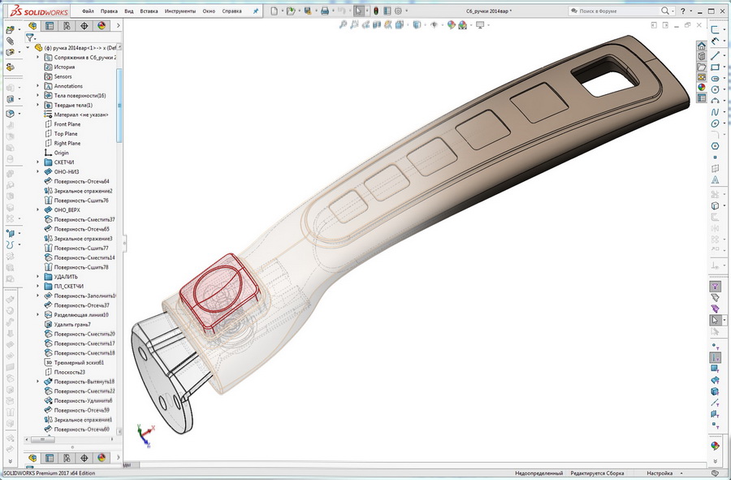The height and width of the screenshot is (480, 731).
Task: Toggle the Hide/Show Items eye icon
Action: pyautogui.click(x=434, y=25)
